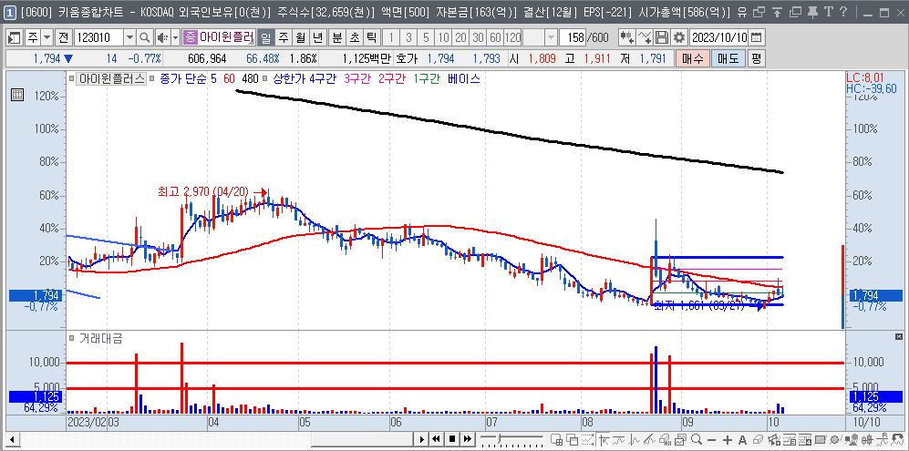Open help with the question mark icon
The height and width of the screenshot is (451, 909).
coord(843,12)
